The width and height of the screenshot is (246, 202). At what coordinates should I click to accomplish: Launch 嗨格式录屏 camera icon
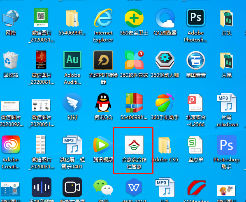click(x=72, y=187)
